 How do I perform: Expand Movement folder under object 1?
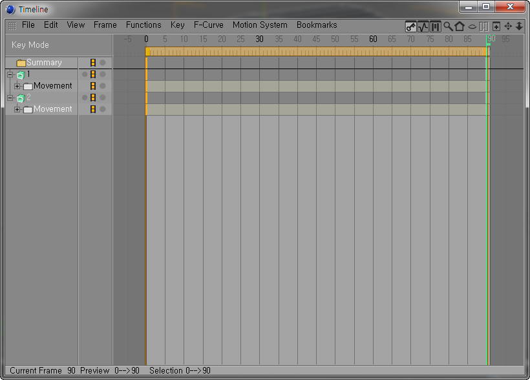pyautogui.click(x=17, y=86)
